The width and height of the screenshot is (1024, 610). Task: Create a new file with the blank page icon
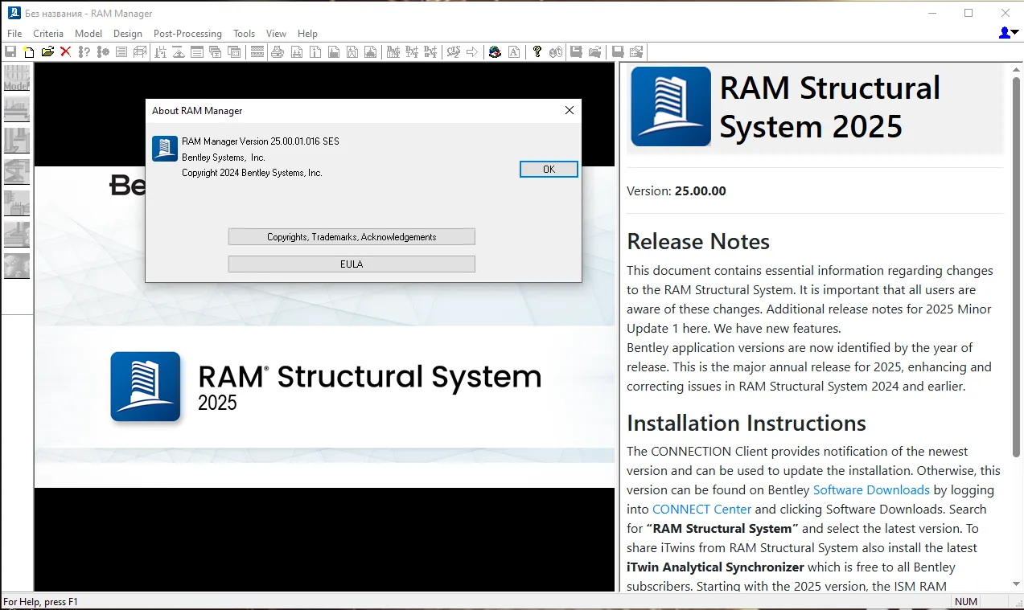tap(29, 52)
